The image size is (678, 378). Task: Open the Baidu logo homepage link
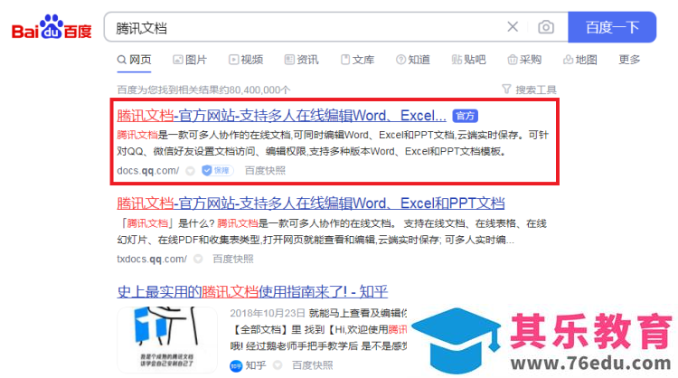click(52, 27)
